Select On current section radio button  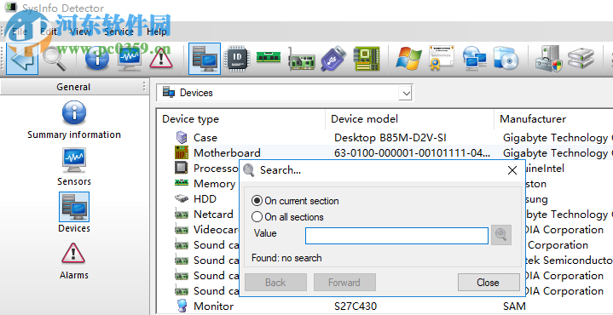click(257, 201)
